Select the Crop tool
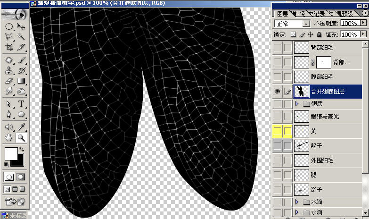 (8, 47)
